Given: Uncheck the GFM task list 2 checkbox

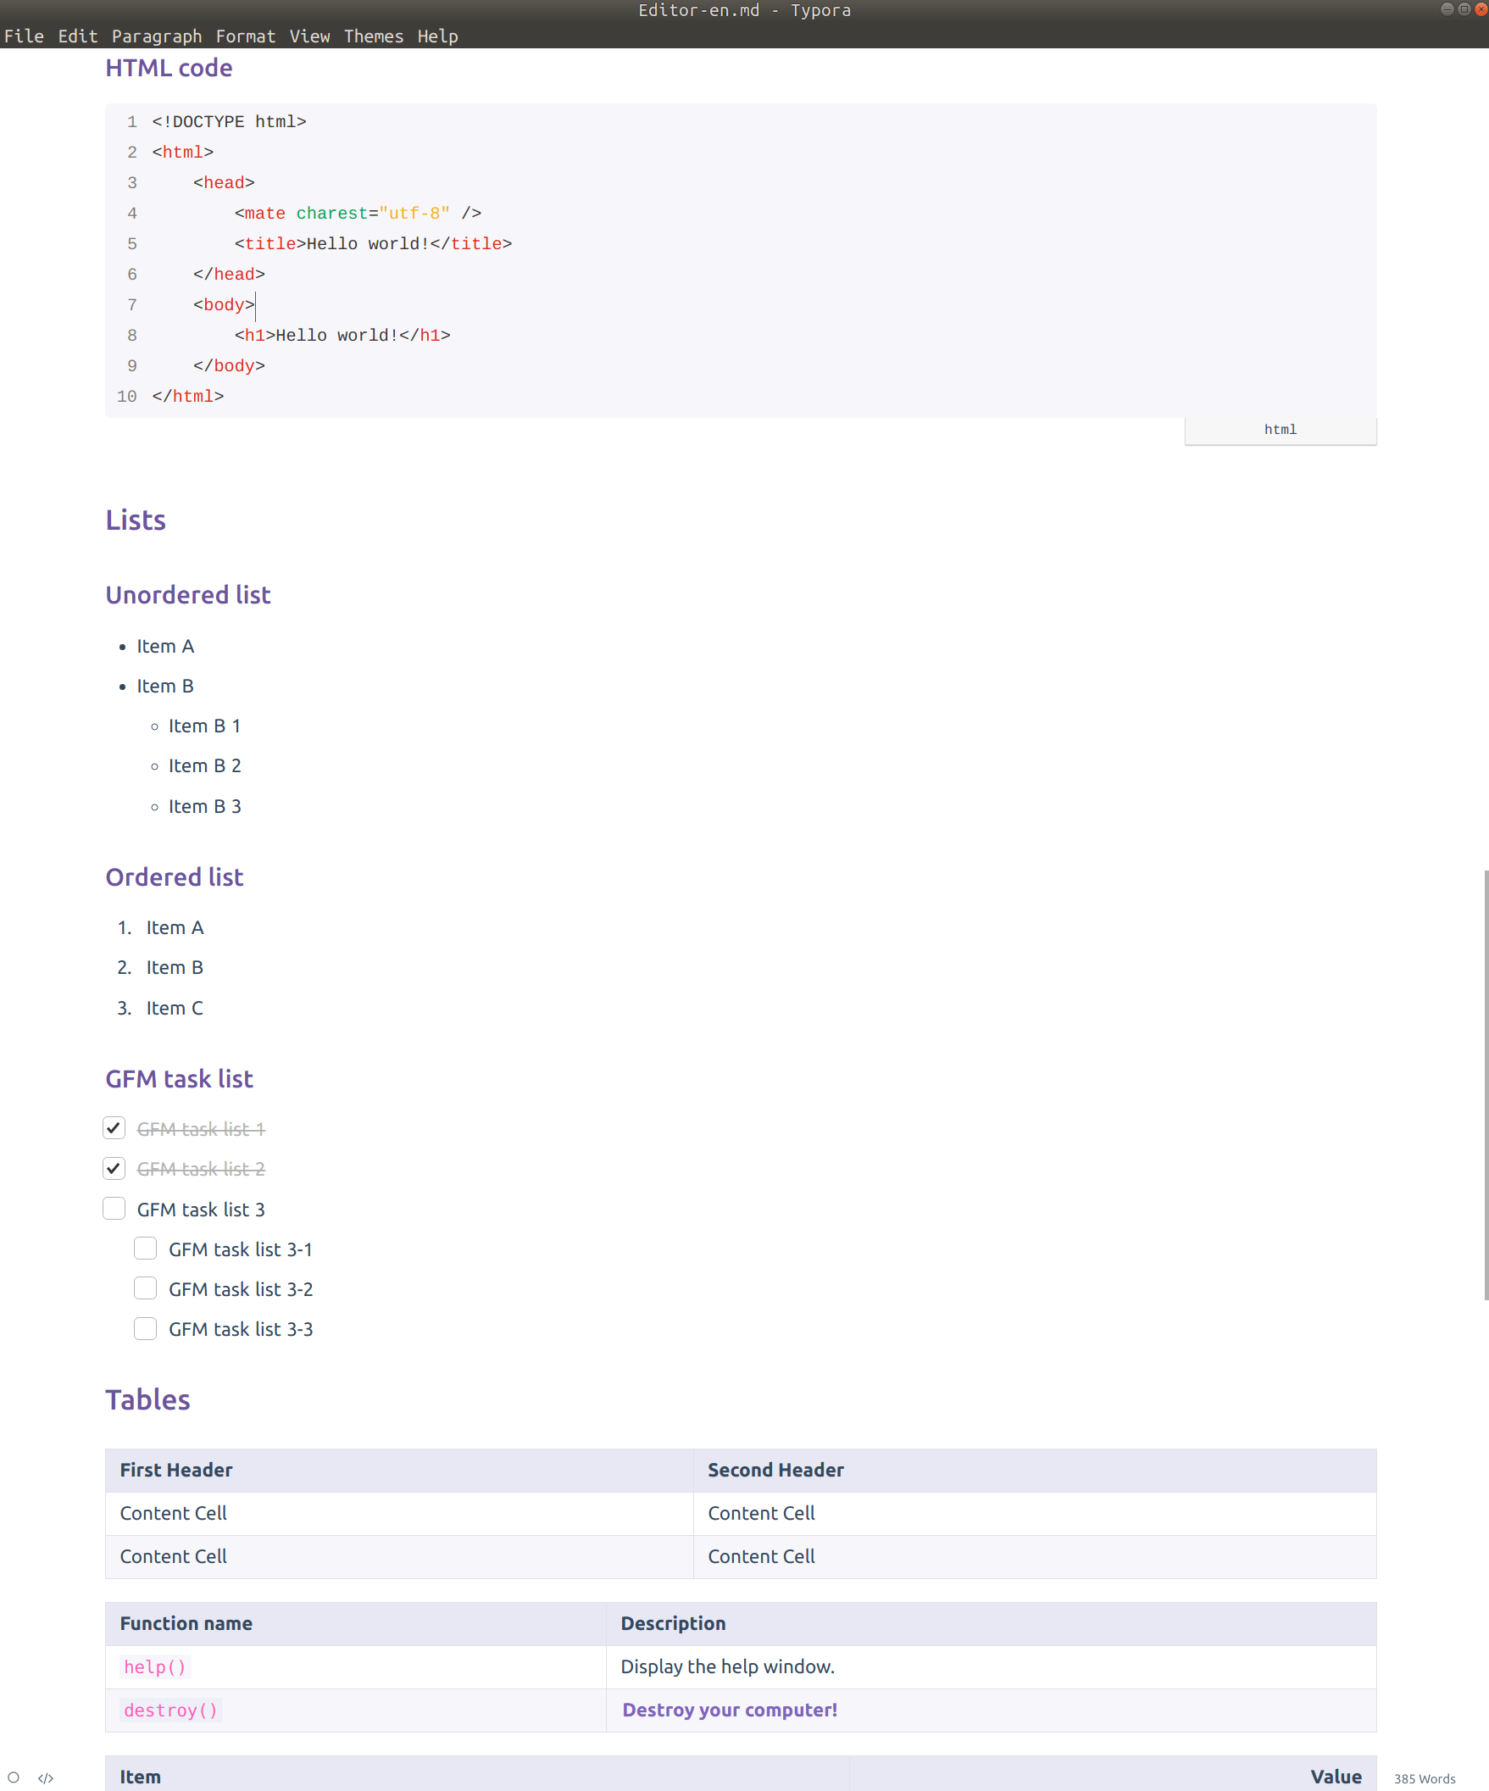Looking at the screenshot, I should 114,1168.
